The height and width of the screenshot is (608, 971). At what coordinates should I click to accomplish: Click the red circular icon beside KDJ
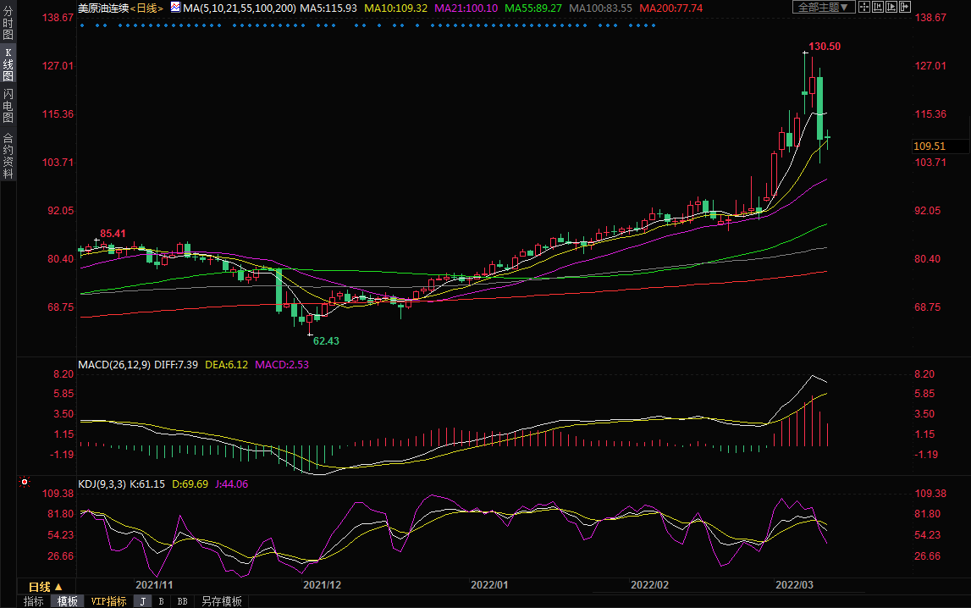click(25, 483)
